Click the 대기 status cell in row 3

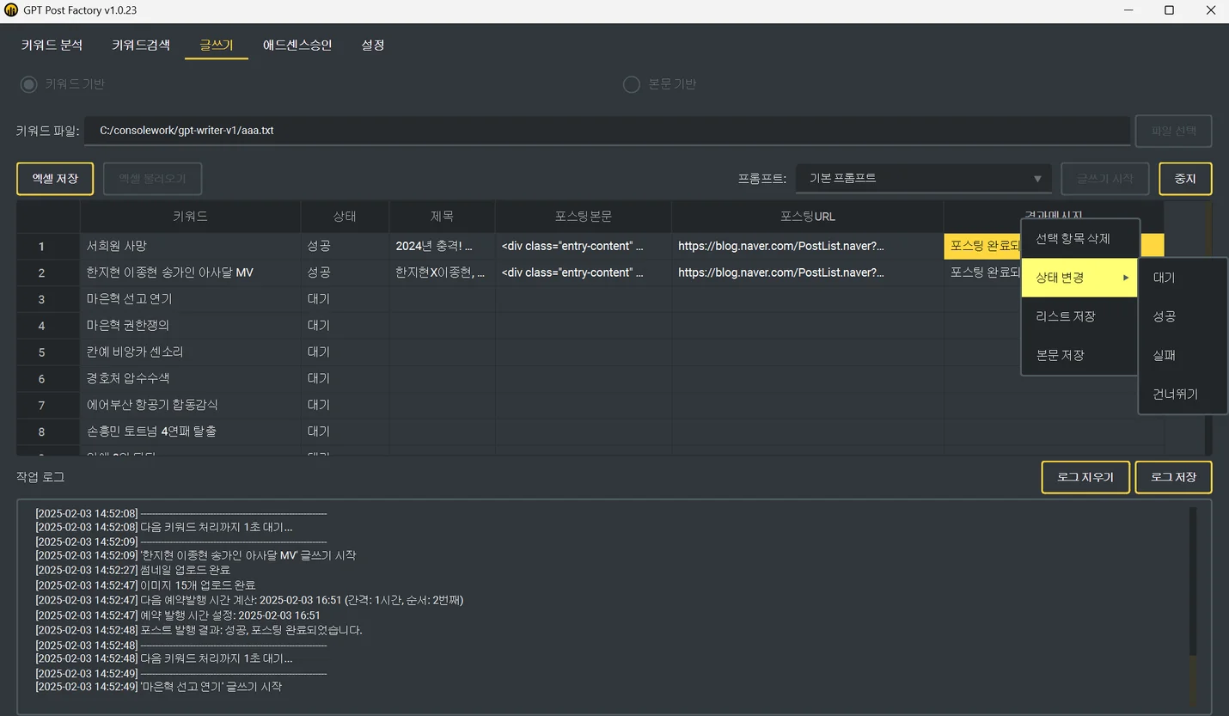345,299
